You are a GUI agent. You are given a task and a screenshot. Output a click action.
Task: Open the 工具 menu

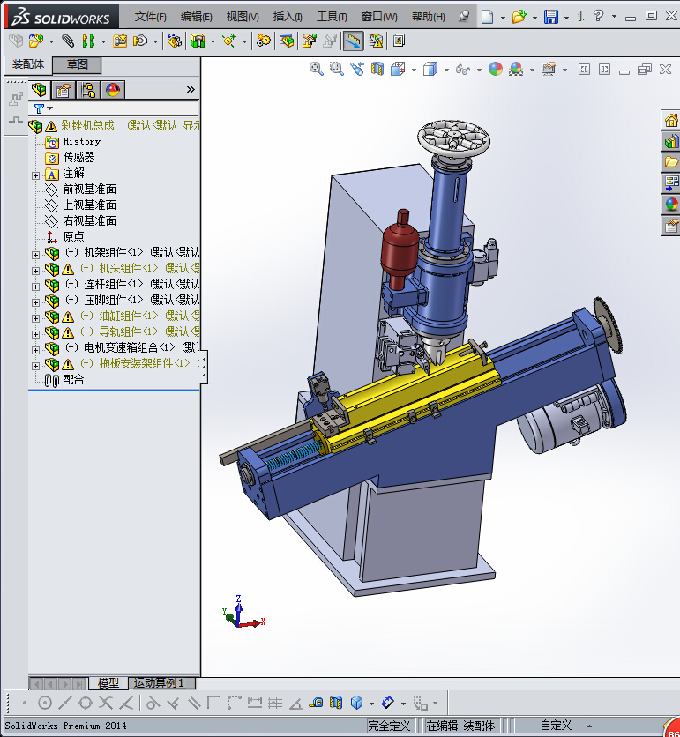click(332, 17)
